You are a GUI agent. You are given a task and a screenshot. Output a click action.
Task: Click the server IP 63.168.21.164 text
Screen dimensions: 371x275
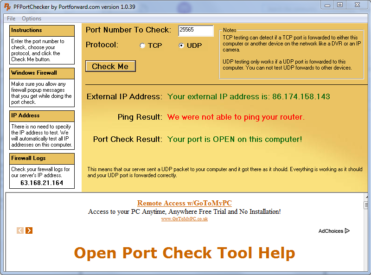[x=42, y=183]
